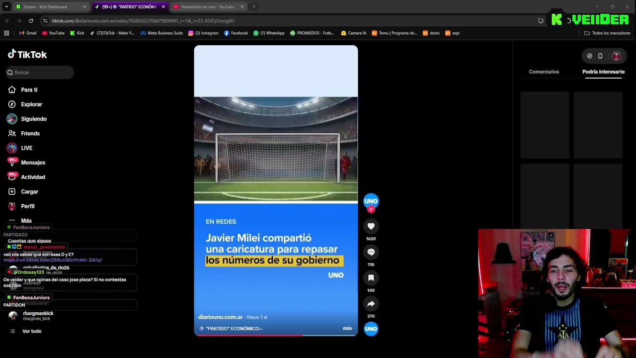Click the browser back arrow
636x358 pixels.
click(7, 21)
